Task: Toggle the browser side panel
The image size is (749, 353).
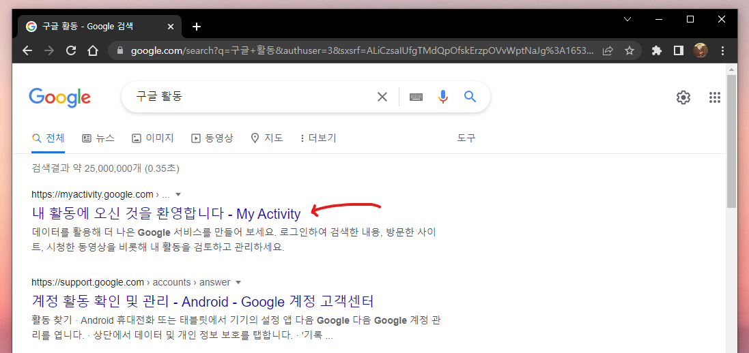Action: 678,50
